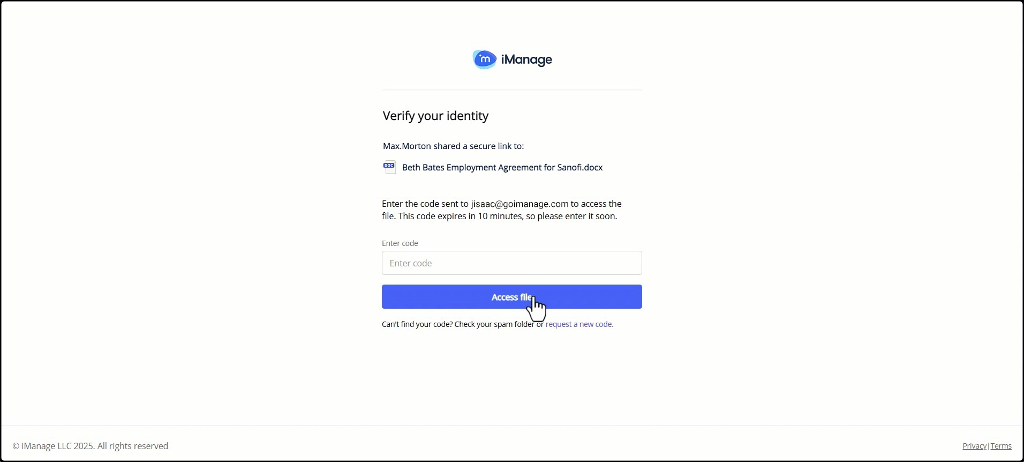Click the DOC file icon beside document name
The image size is (1024, 462).
[x=390, y=167]
